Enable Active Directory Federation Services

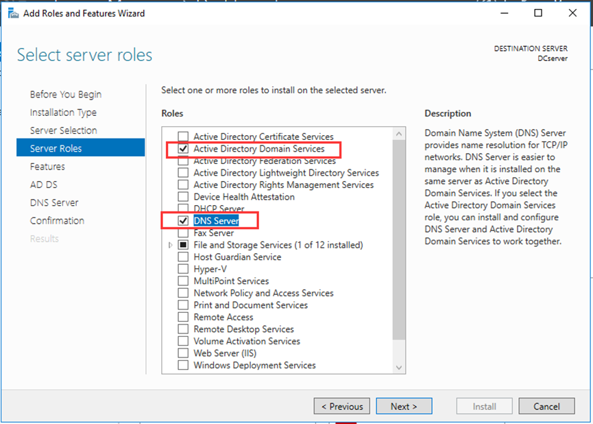182,161
